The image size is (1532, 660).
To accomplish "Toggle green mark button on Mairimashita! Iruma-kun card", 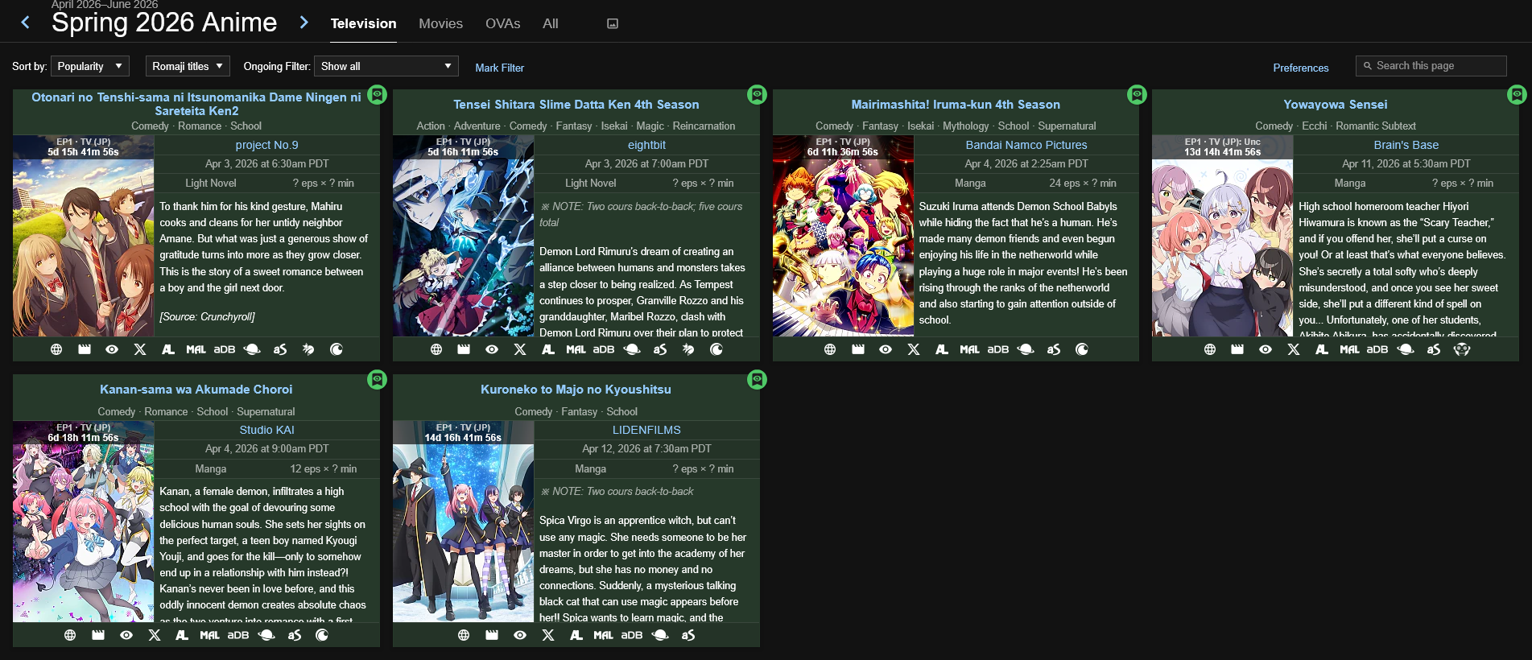I will tap(1137, 95).
